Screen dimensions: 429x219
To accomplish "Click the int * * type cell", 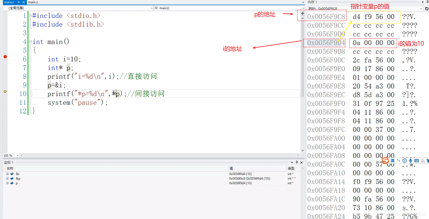I will 292,179.
